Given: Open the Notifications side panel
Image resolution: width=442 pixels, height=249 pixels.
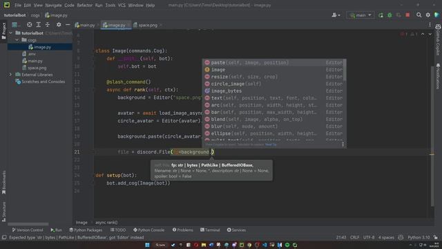Looking at the screenshot, I should [438, 76].
